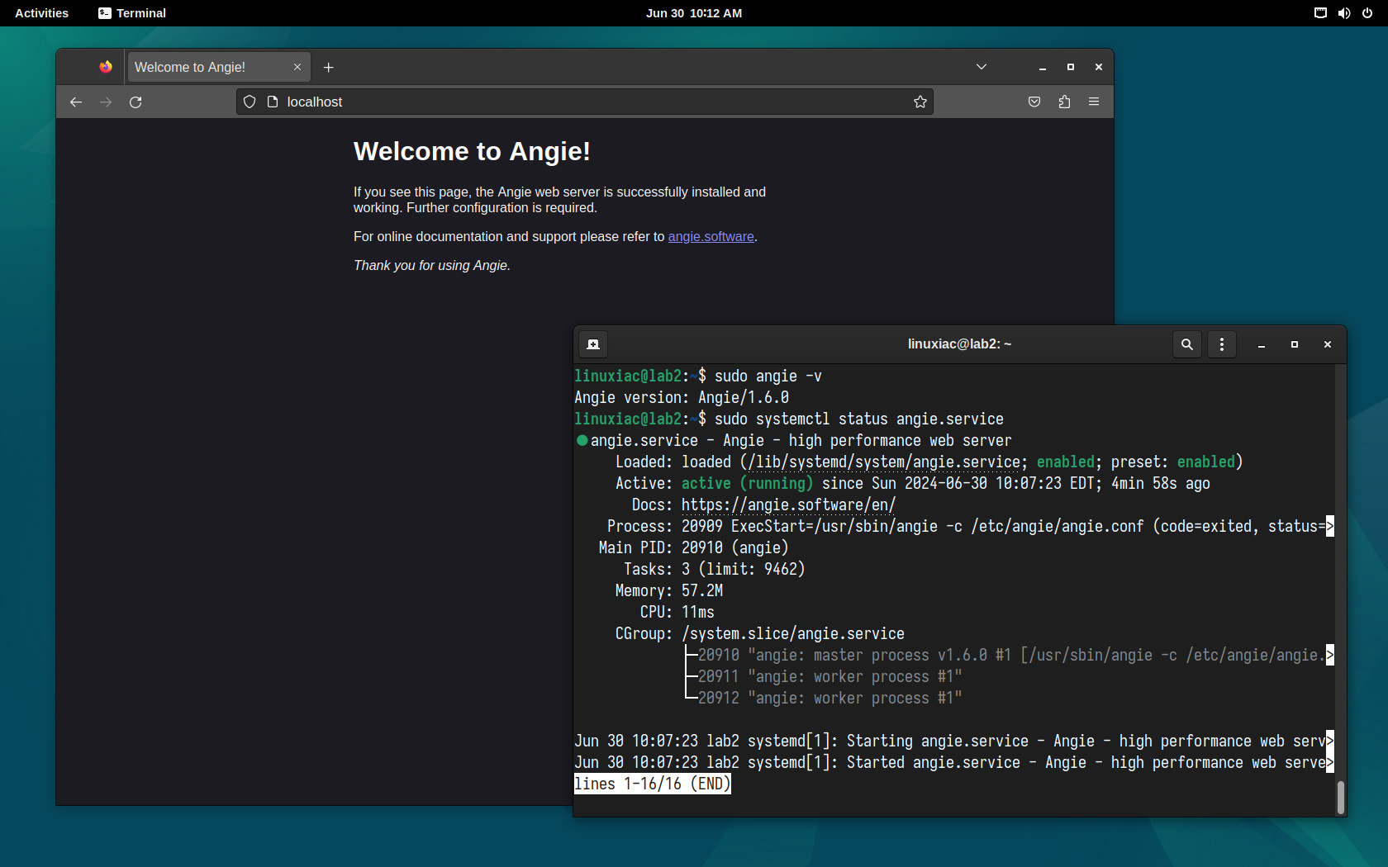Open the terminal three-dot menu
Screen dimensions: 1388x867
[x=1222, y=344]
